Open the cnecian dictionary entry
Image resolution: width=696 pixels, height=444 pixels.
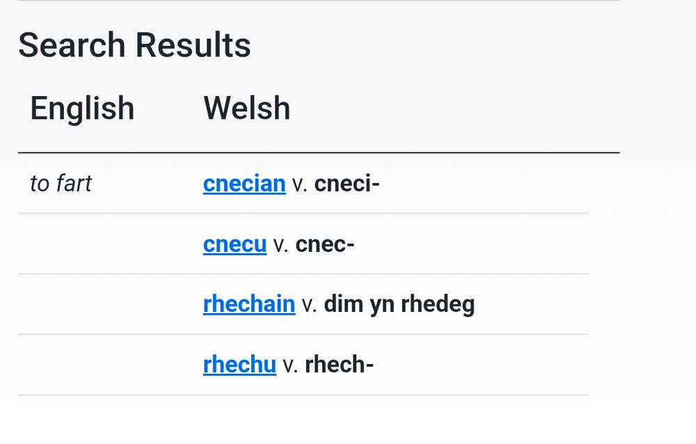[244, 184]
